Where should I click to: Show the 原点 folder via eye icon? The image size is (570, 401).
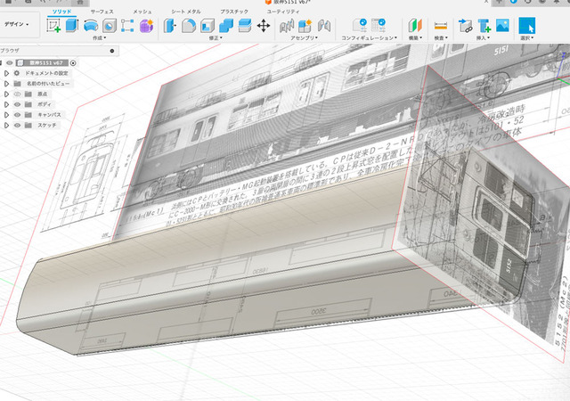[18, 94]
